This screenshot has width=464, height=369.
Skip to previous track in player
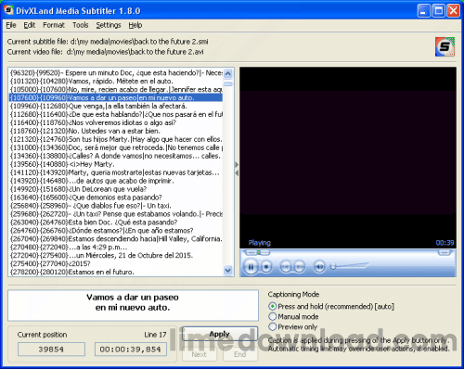coord(286,266)
